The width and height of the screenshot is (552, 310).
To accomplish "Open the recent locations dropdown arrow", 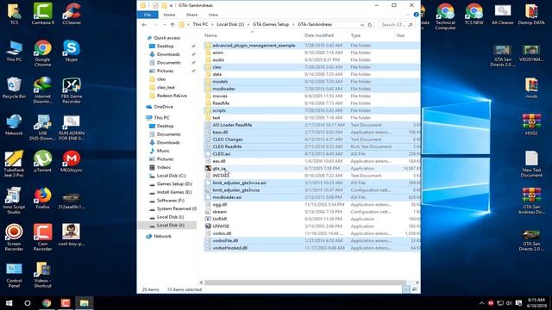I will pyautogui.click(x=164, y=25).
